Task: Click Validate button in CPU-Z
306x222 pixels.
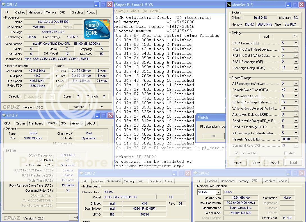Action: [79, 107]
